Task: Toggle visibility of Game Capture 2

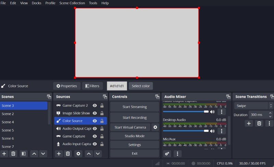Action: click(x=95, y=105)
